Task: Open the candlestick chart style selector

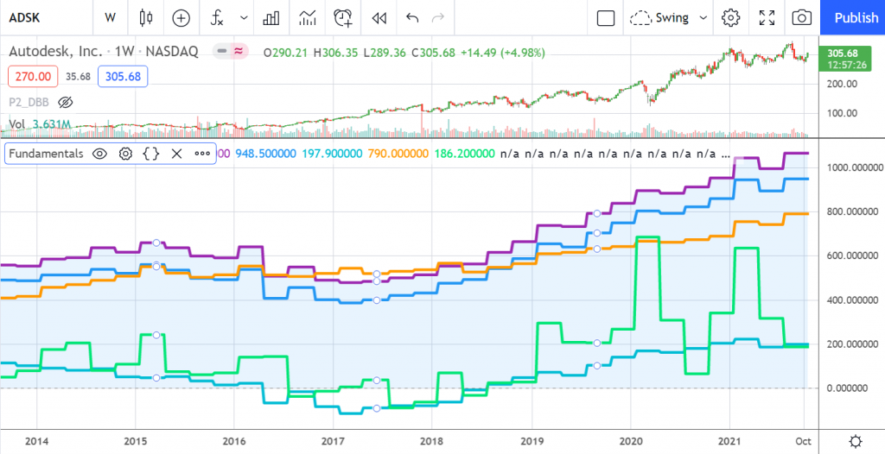Action: point(145,17)
